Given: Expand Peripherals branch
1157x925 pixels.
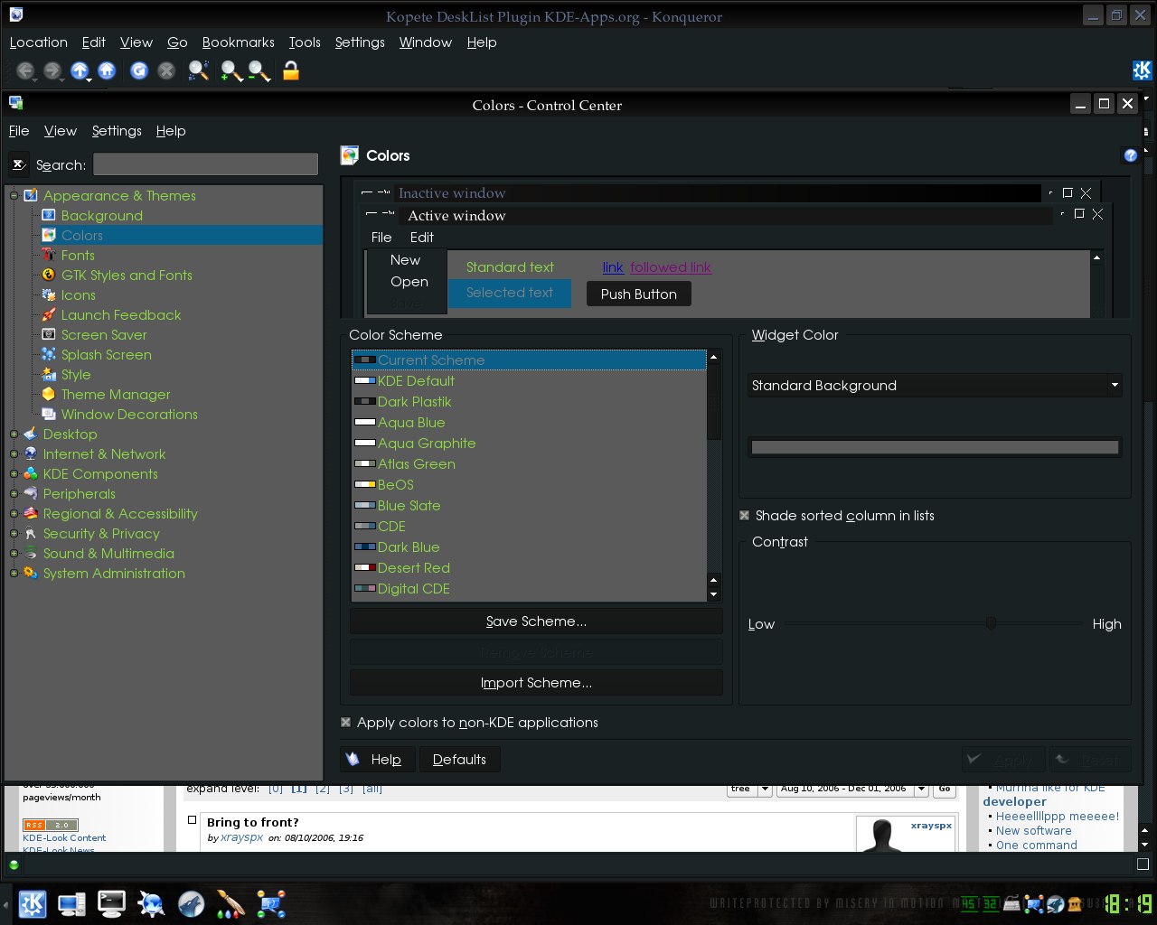Looking at the screenshot, I should [x=14, y=493].
